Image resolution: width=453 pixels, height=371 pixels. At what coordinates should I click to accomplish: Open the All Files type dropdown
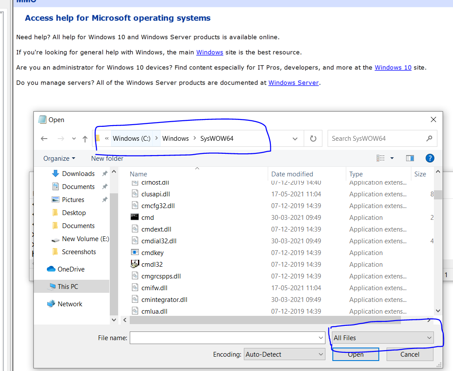point(383,338)
